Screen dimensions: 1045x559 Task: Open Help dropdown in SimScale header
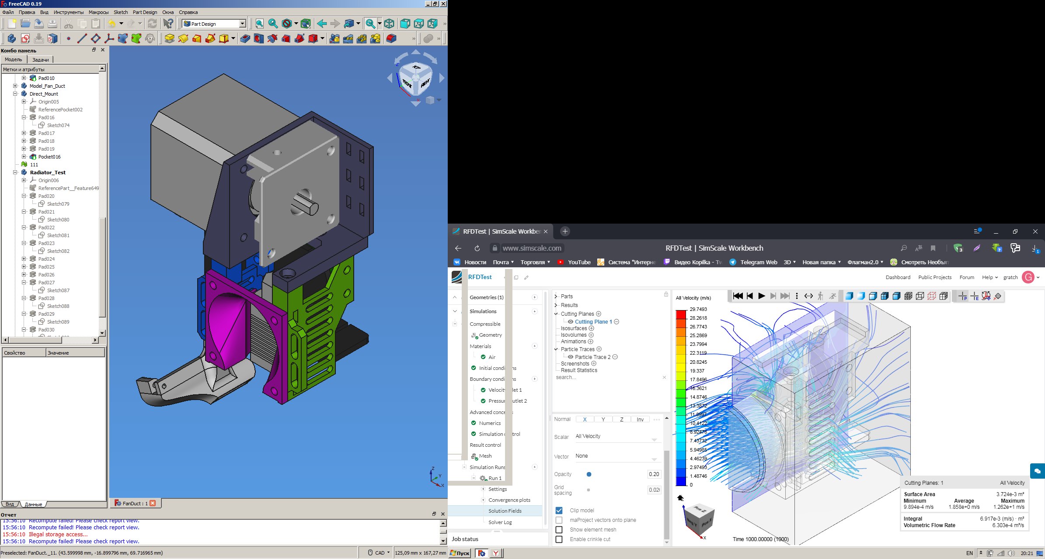click(990, 277)
